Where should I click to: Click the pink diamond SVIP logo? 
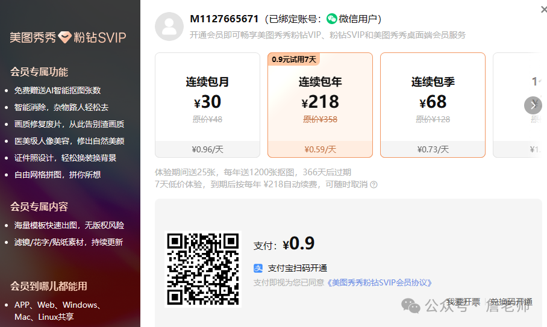[x=65, y=37]
